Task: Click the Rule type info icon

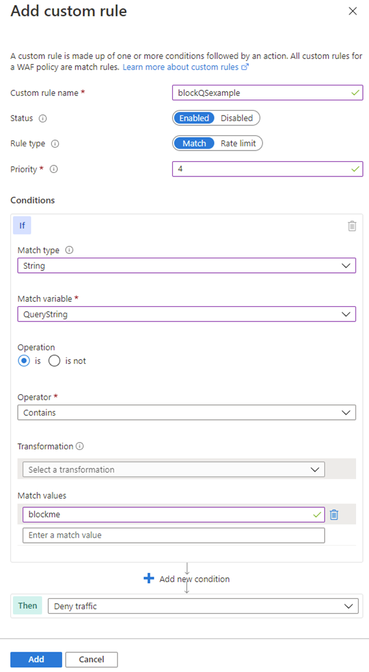Action: [x=55, y=143]
